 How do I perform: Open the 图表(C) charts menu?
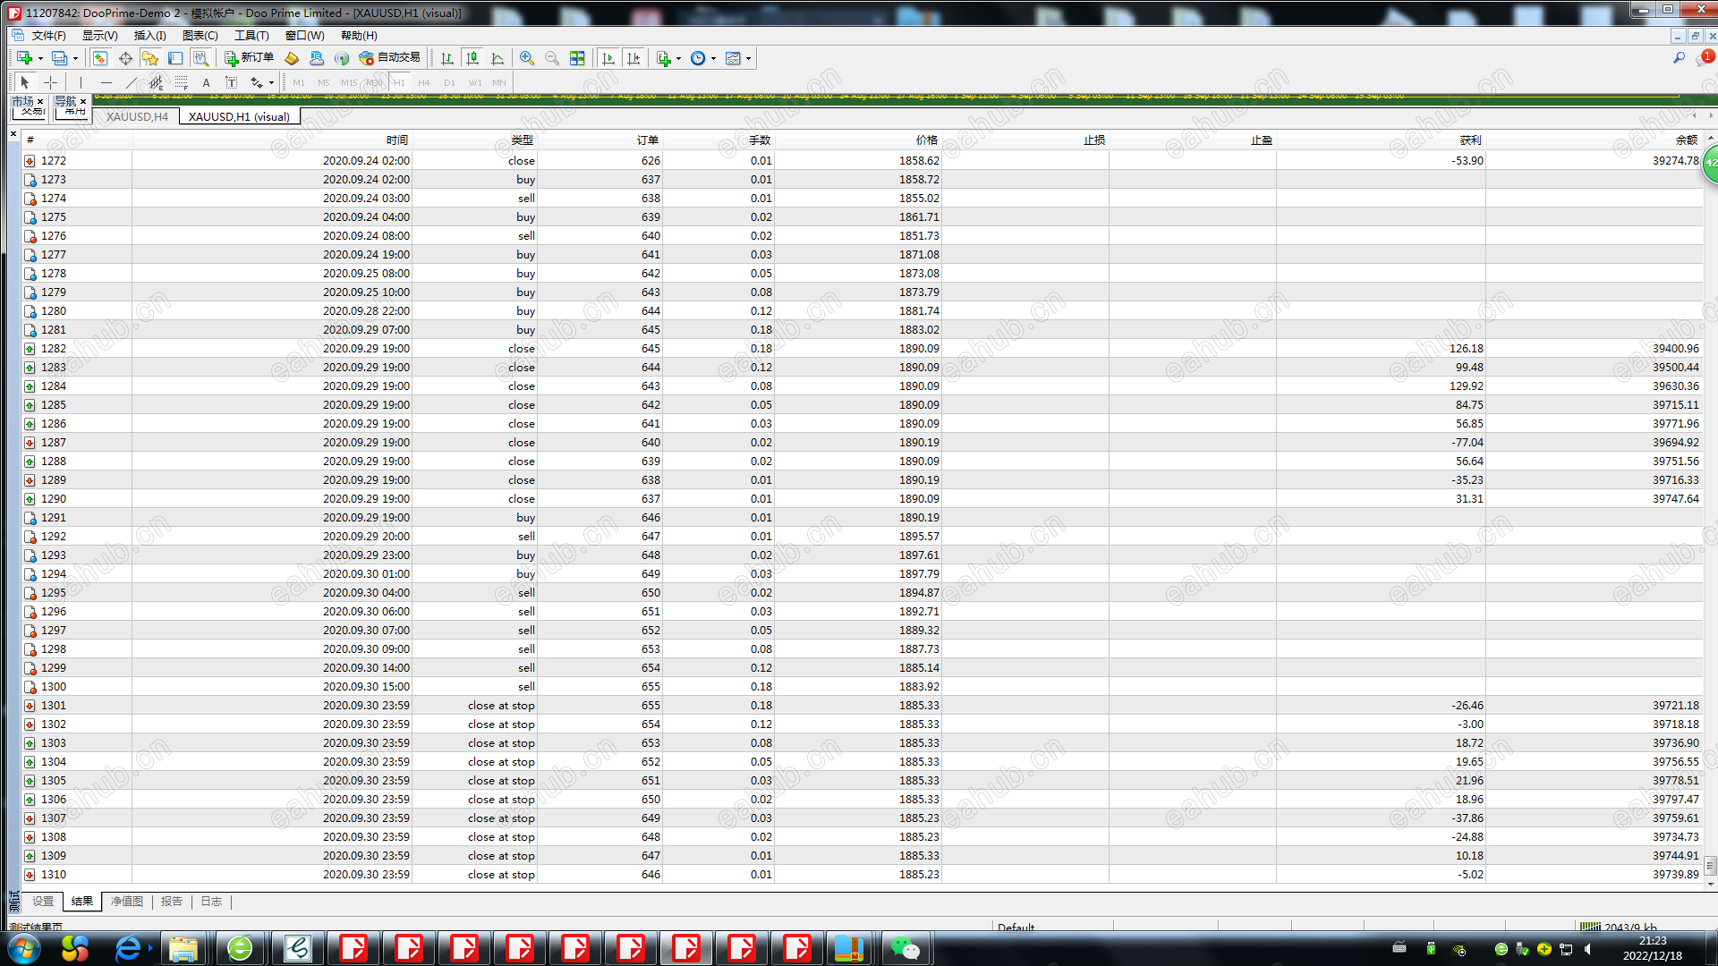click(200, 36)
